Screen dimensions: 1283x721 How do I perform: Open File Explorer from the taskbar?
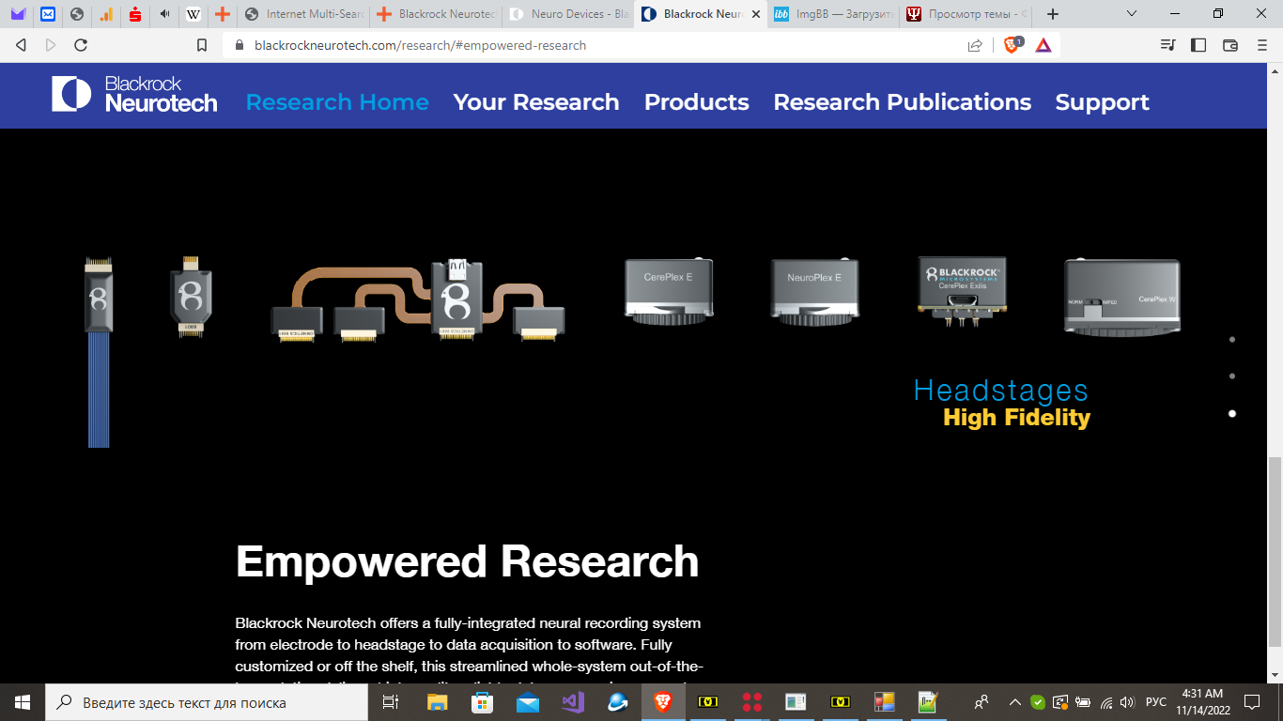437,701
